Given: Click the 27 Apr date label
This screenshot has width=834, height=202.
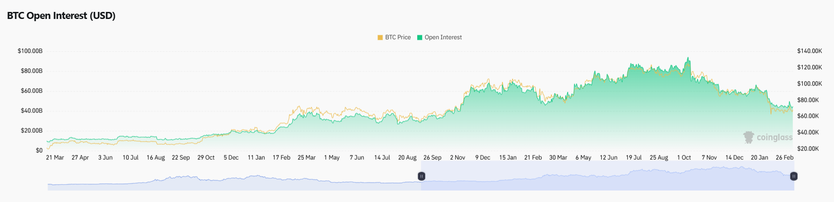Looking at the screenshot, I should coord(80,157).
